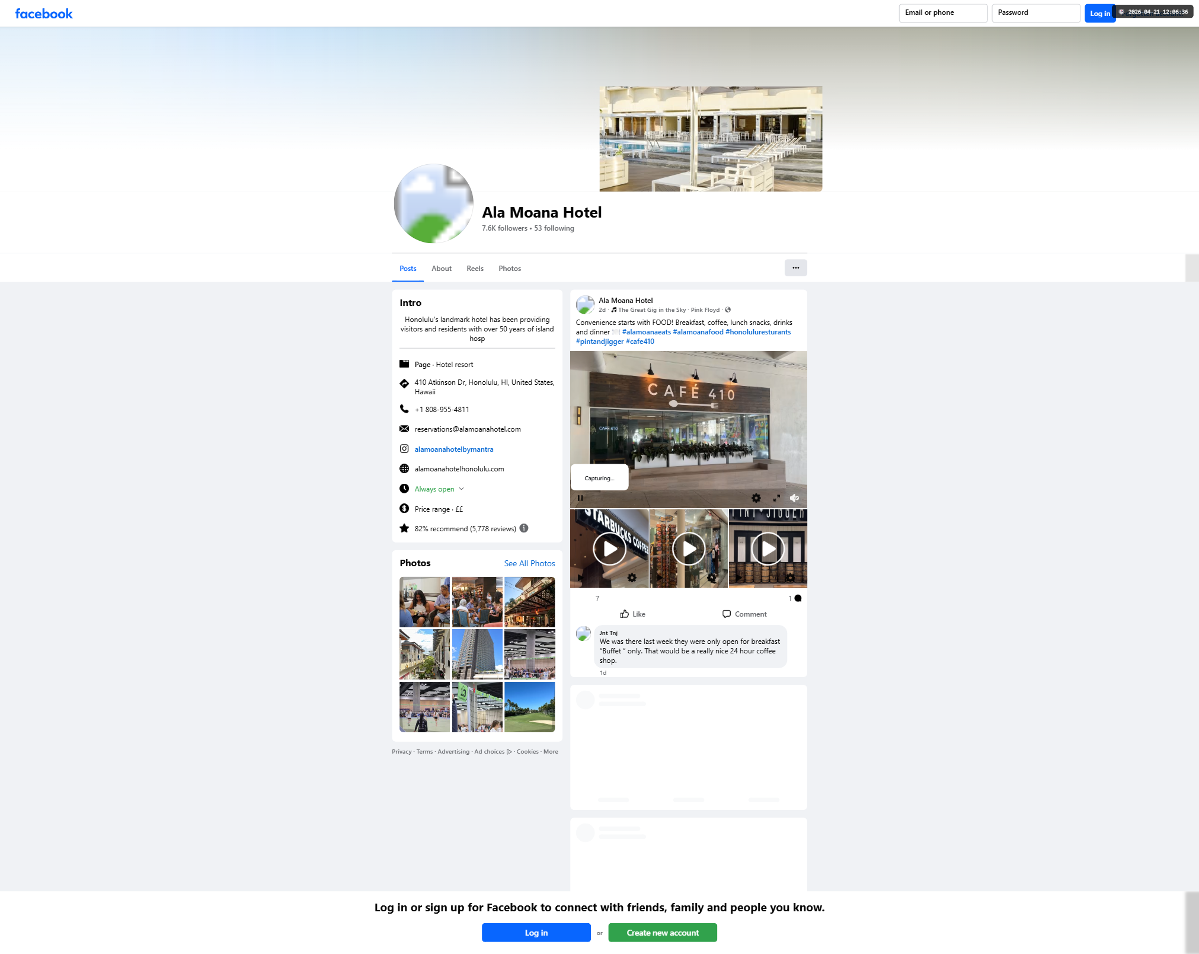The image size is (1199, 954).
Task: Click Jnt Tnj's commenter avatar
Action: [x=584, y=634]
